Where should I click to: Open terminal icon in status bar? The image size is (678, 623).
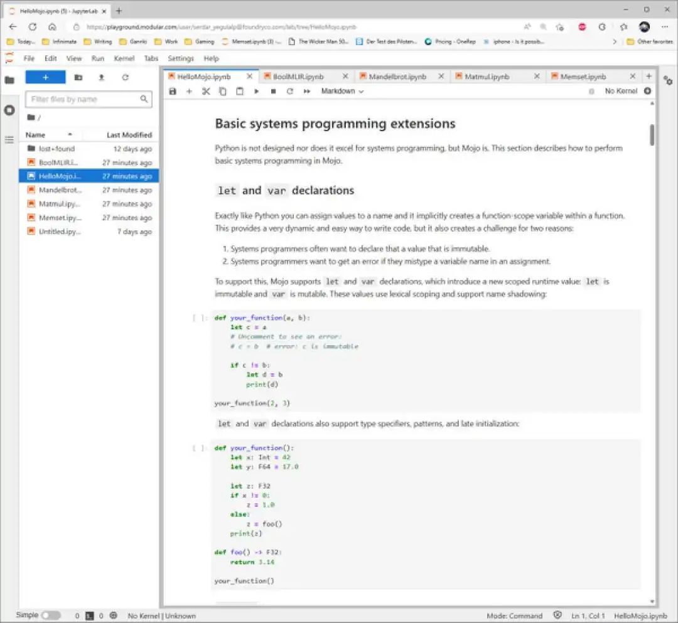click(x=90, y=615)
